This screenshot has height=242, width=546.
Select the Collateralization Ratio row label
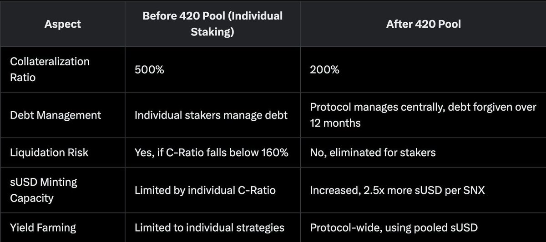point(50,69)
